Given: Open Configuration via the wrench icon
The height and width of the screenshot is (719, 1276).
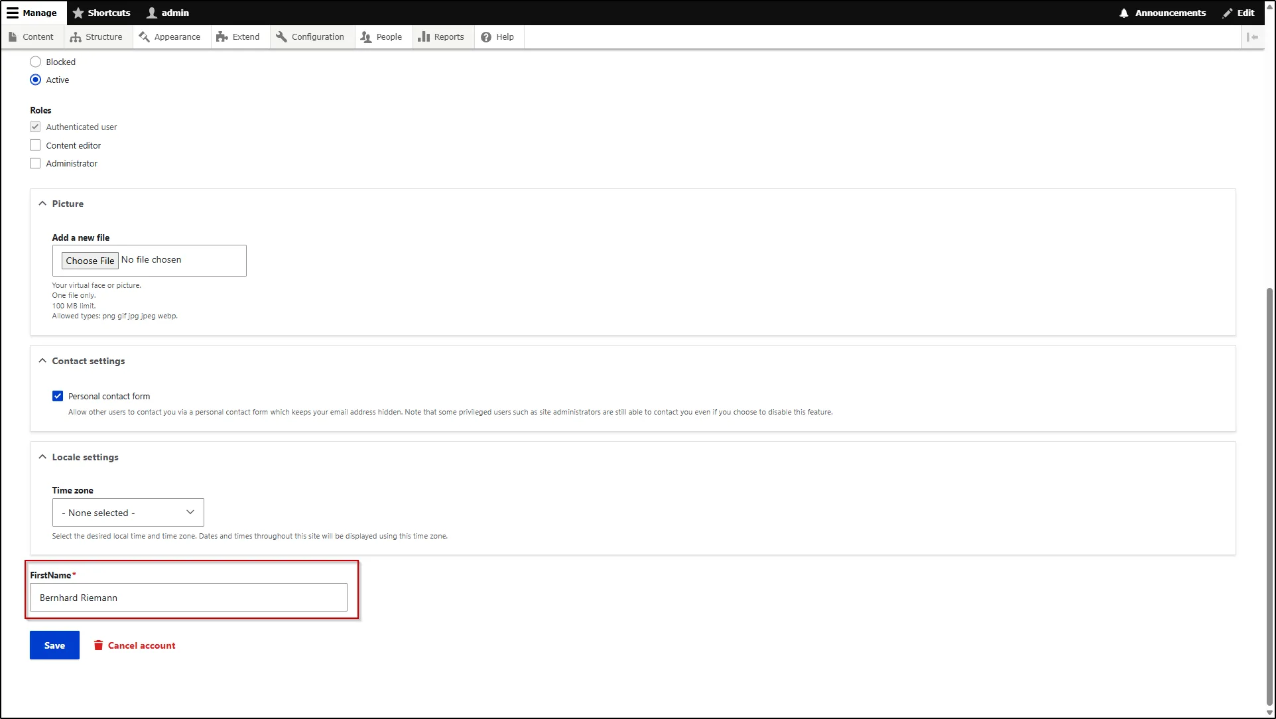Looking at the screenshot, I should (x=281, y=36).
